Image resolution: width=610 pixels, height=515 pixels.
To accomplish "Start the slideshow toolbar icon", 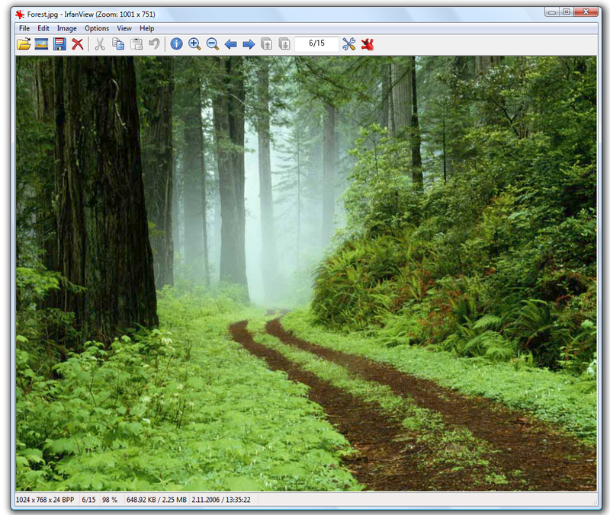I will coord(42,44).
